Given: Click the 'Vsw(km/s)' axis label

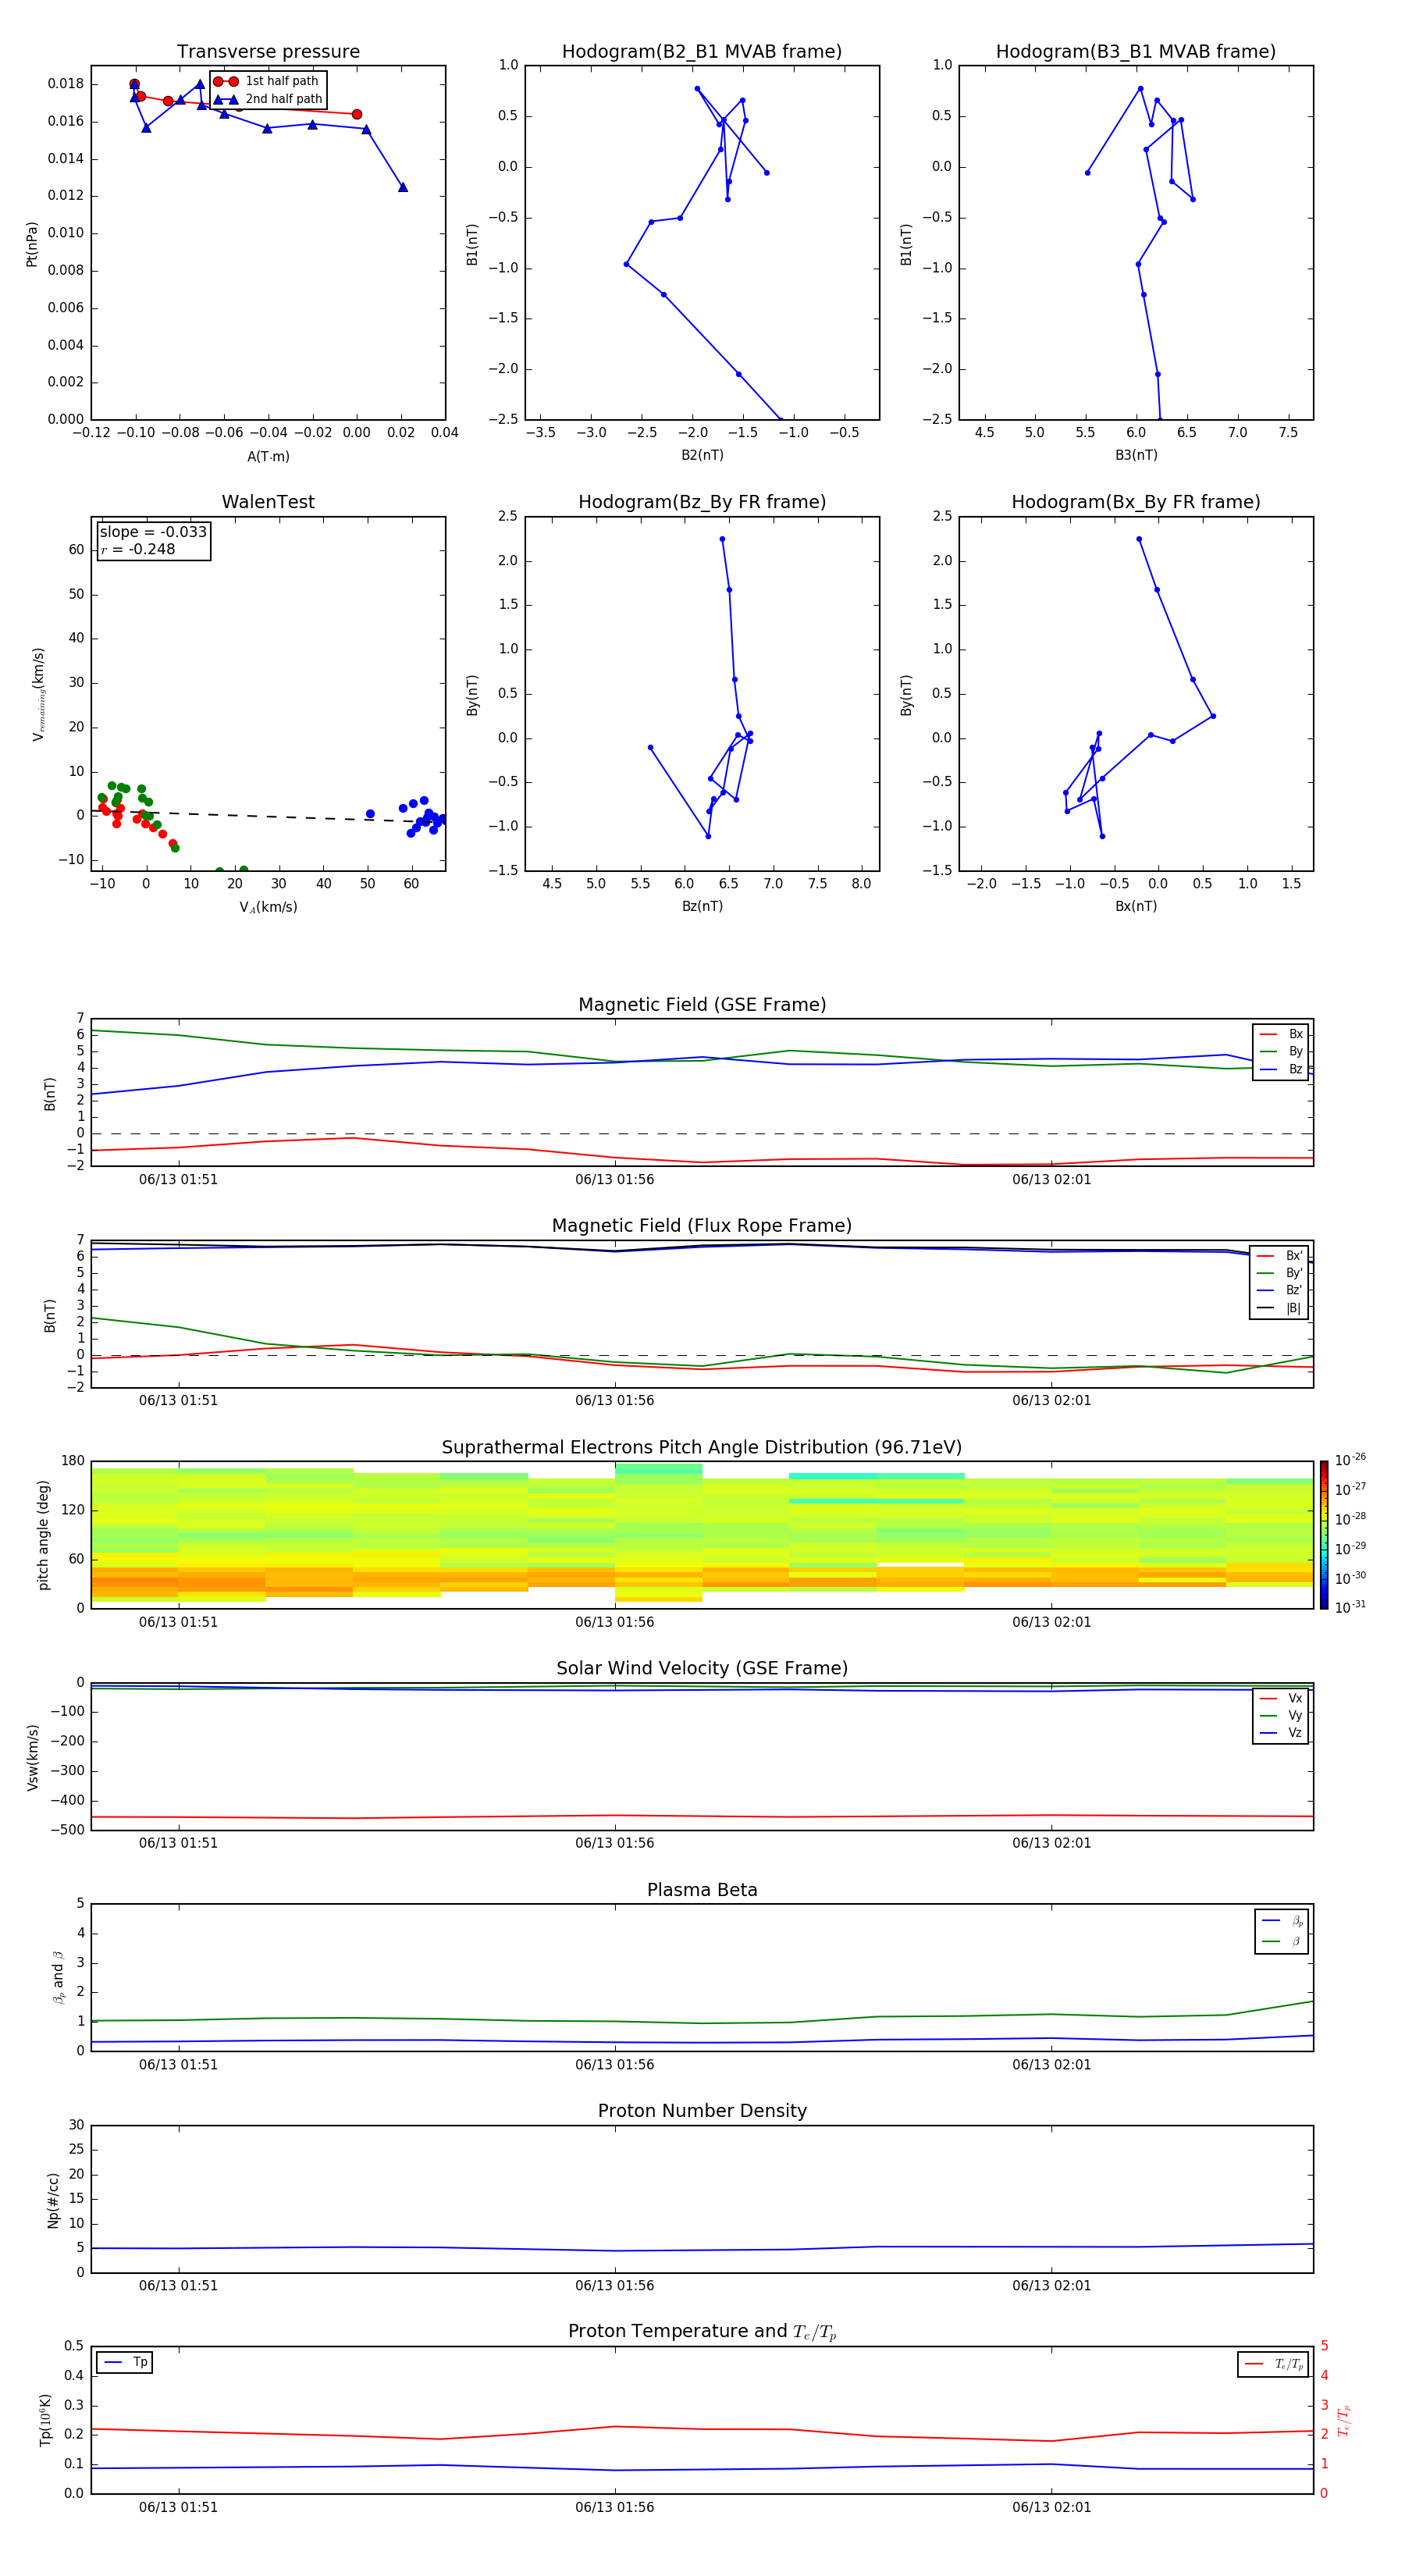Looking at the screenshot, I should coord(33,1757).
